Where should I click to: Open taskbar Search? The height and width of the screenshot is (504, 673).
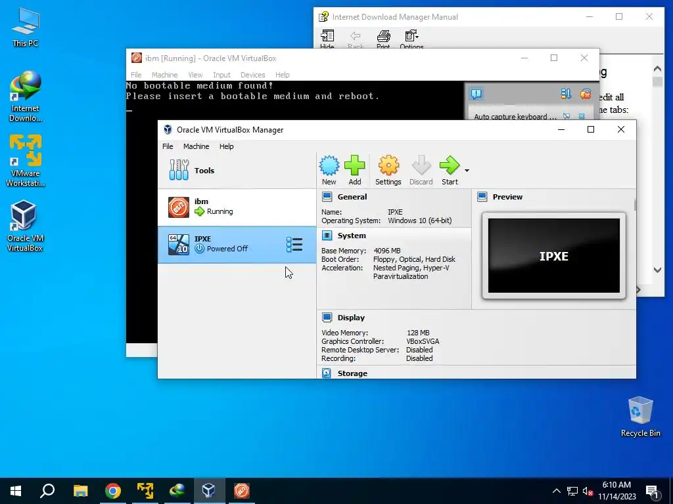47,491
